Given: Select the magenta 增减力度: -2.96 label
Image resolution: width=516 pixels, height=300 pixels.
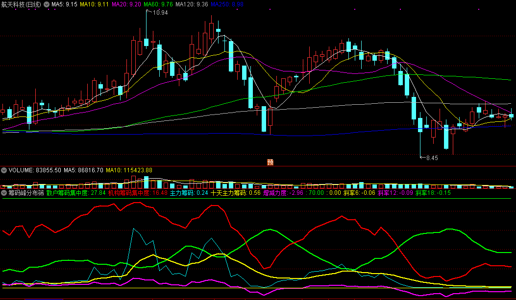Looking at the screenshot, I should coord(283,193).
